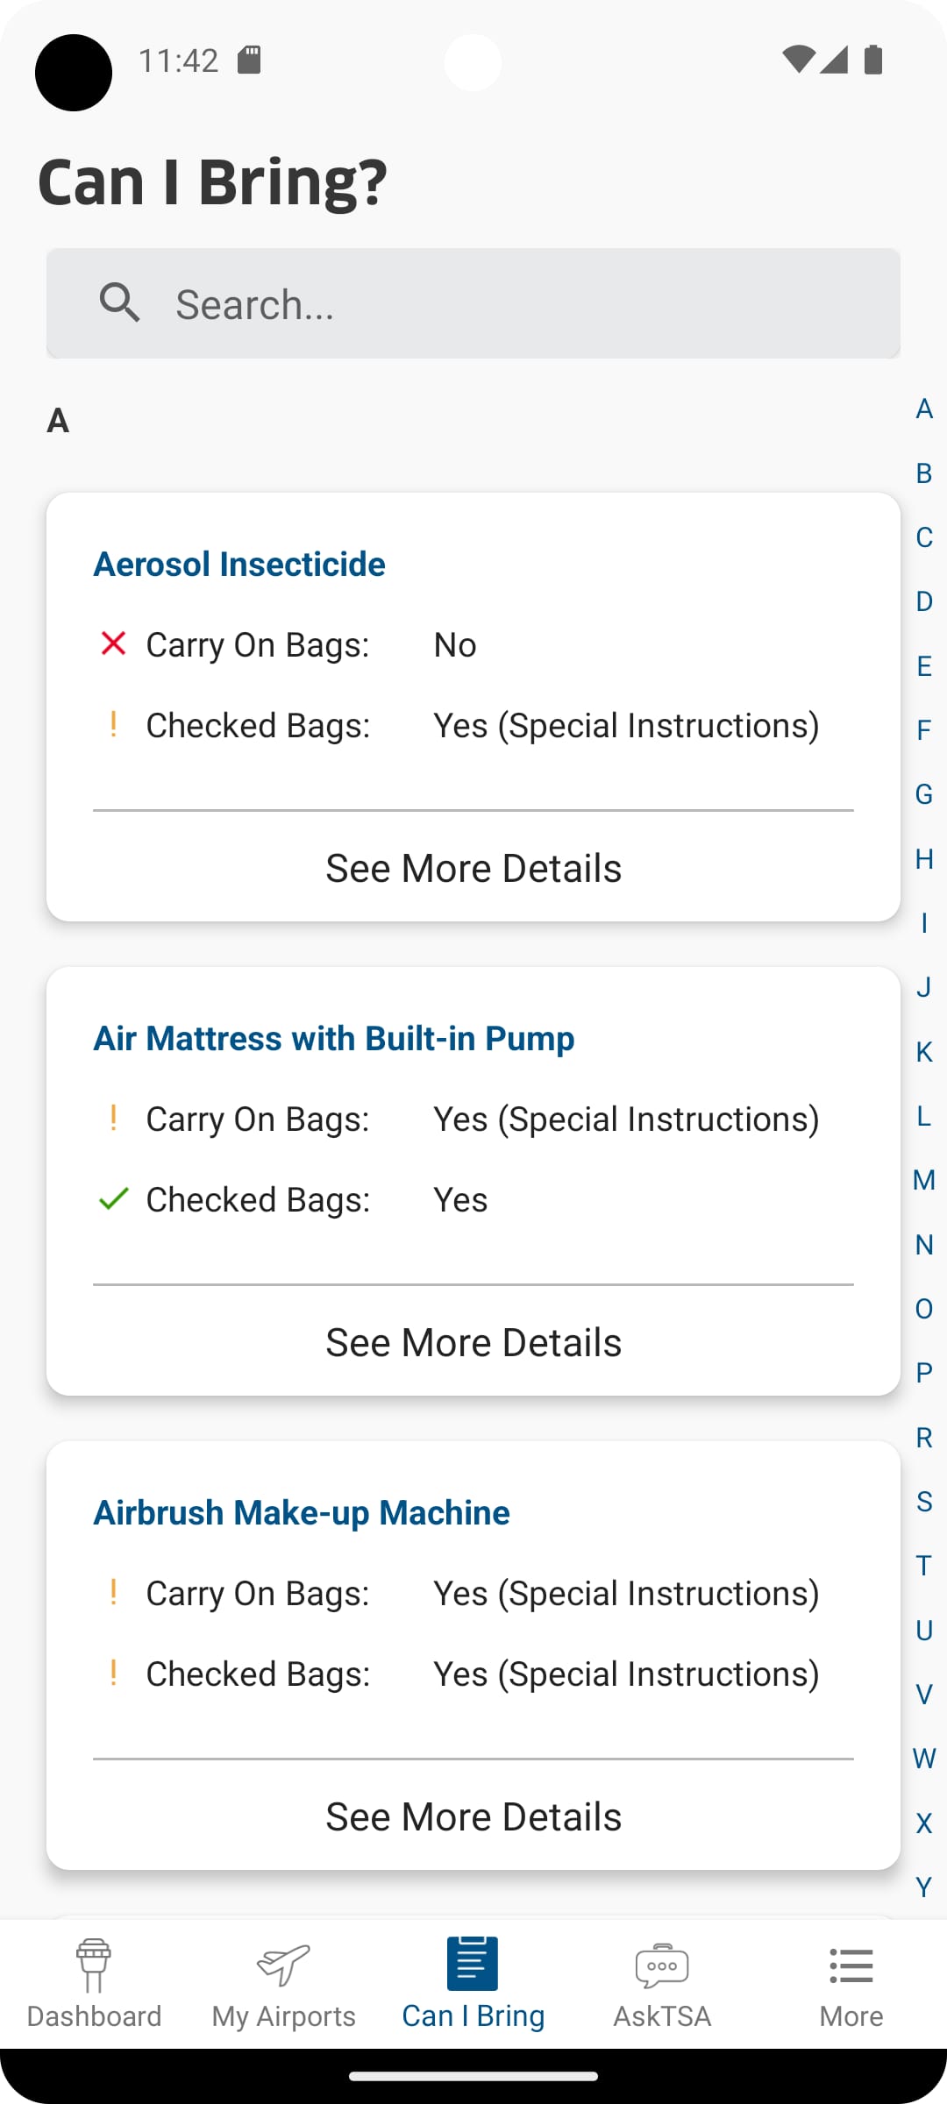This screenshot has height=2104, width=947.
Task: Jump to letter B in index
Action: 923,473
